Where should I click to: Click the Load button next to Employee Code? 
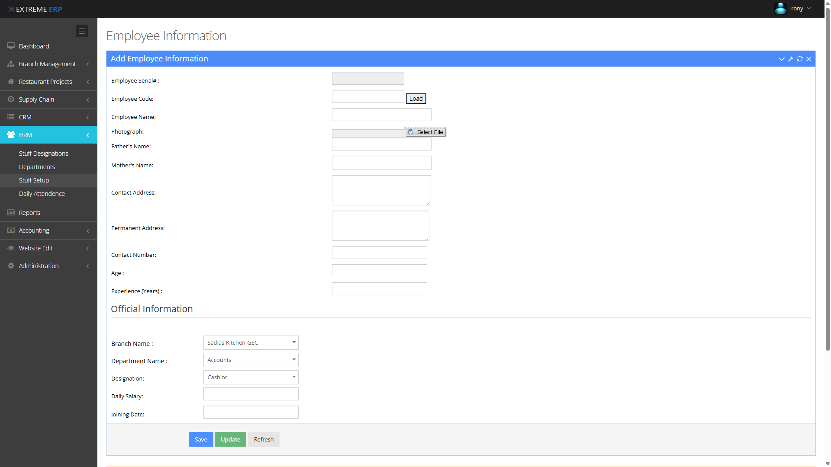(x=416, y=99)
